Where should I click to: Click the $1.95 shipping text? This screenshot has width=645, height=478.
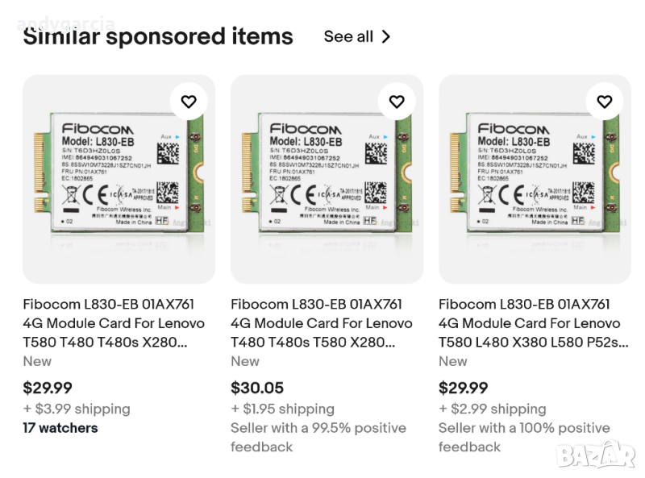[282, 409]
